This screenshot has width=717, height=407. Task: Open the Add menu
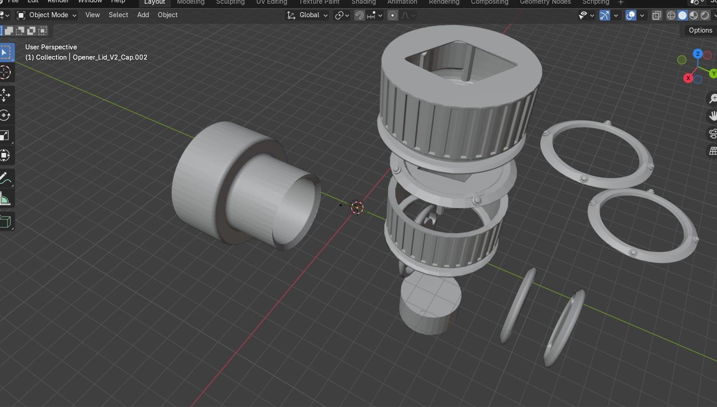(143, 15)
